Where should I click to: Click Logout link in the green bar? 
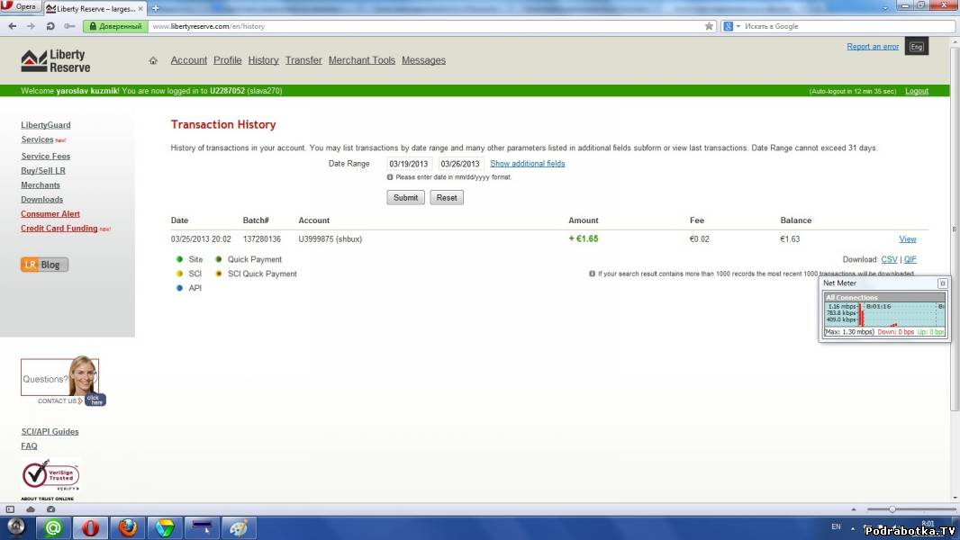coord(916,91)
